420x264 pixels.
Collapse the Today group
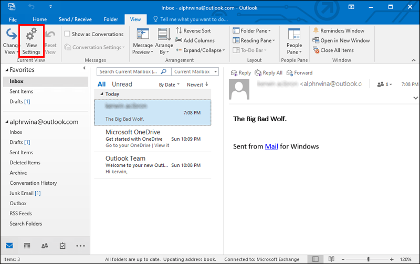point(102,94)
